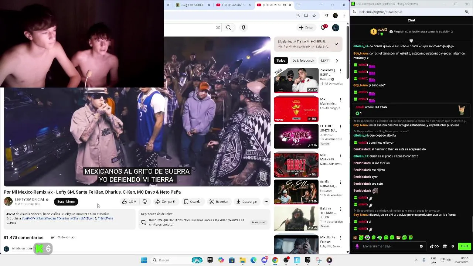The width and height of the screenshot is (473, 266).
Task: Open LEFTY SM OFICIAL channel avatar
Action: tap(8, 202)
